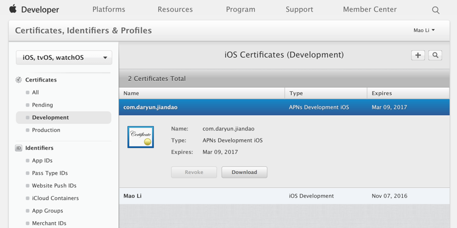The width and height of the screenshot is (457, 228).
Task: Select Production certificates in sidebar
Action: tap(46, 130)
